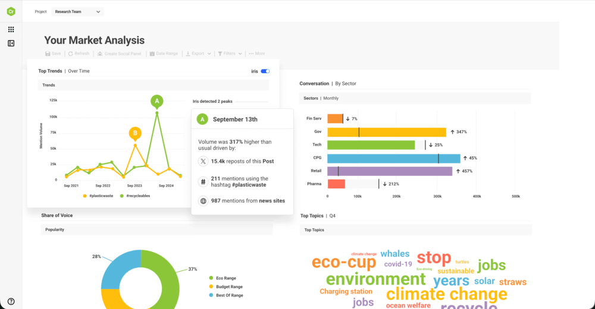Viewport: 595px width, 309px height.
Task: Click the word whales in cloud
Action: 395,254
